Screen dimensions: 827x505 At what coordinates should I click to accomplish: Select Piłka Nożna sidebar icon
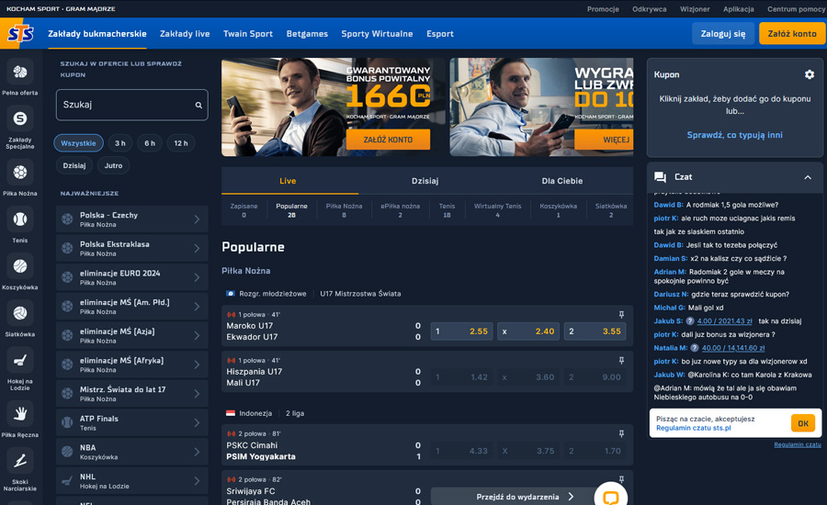[x=20, y=173]
